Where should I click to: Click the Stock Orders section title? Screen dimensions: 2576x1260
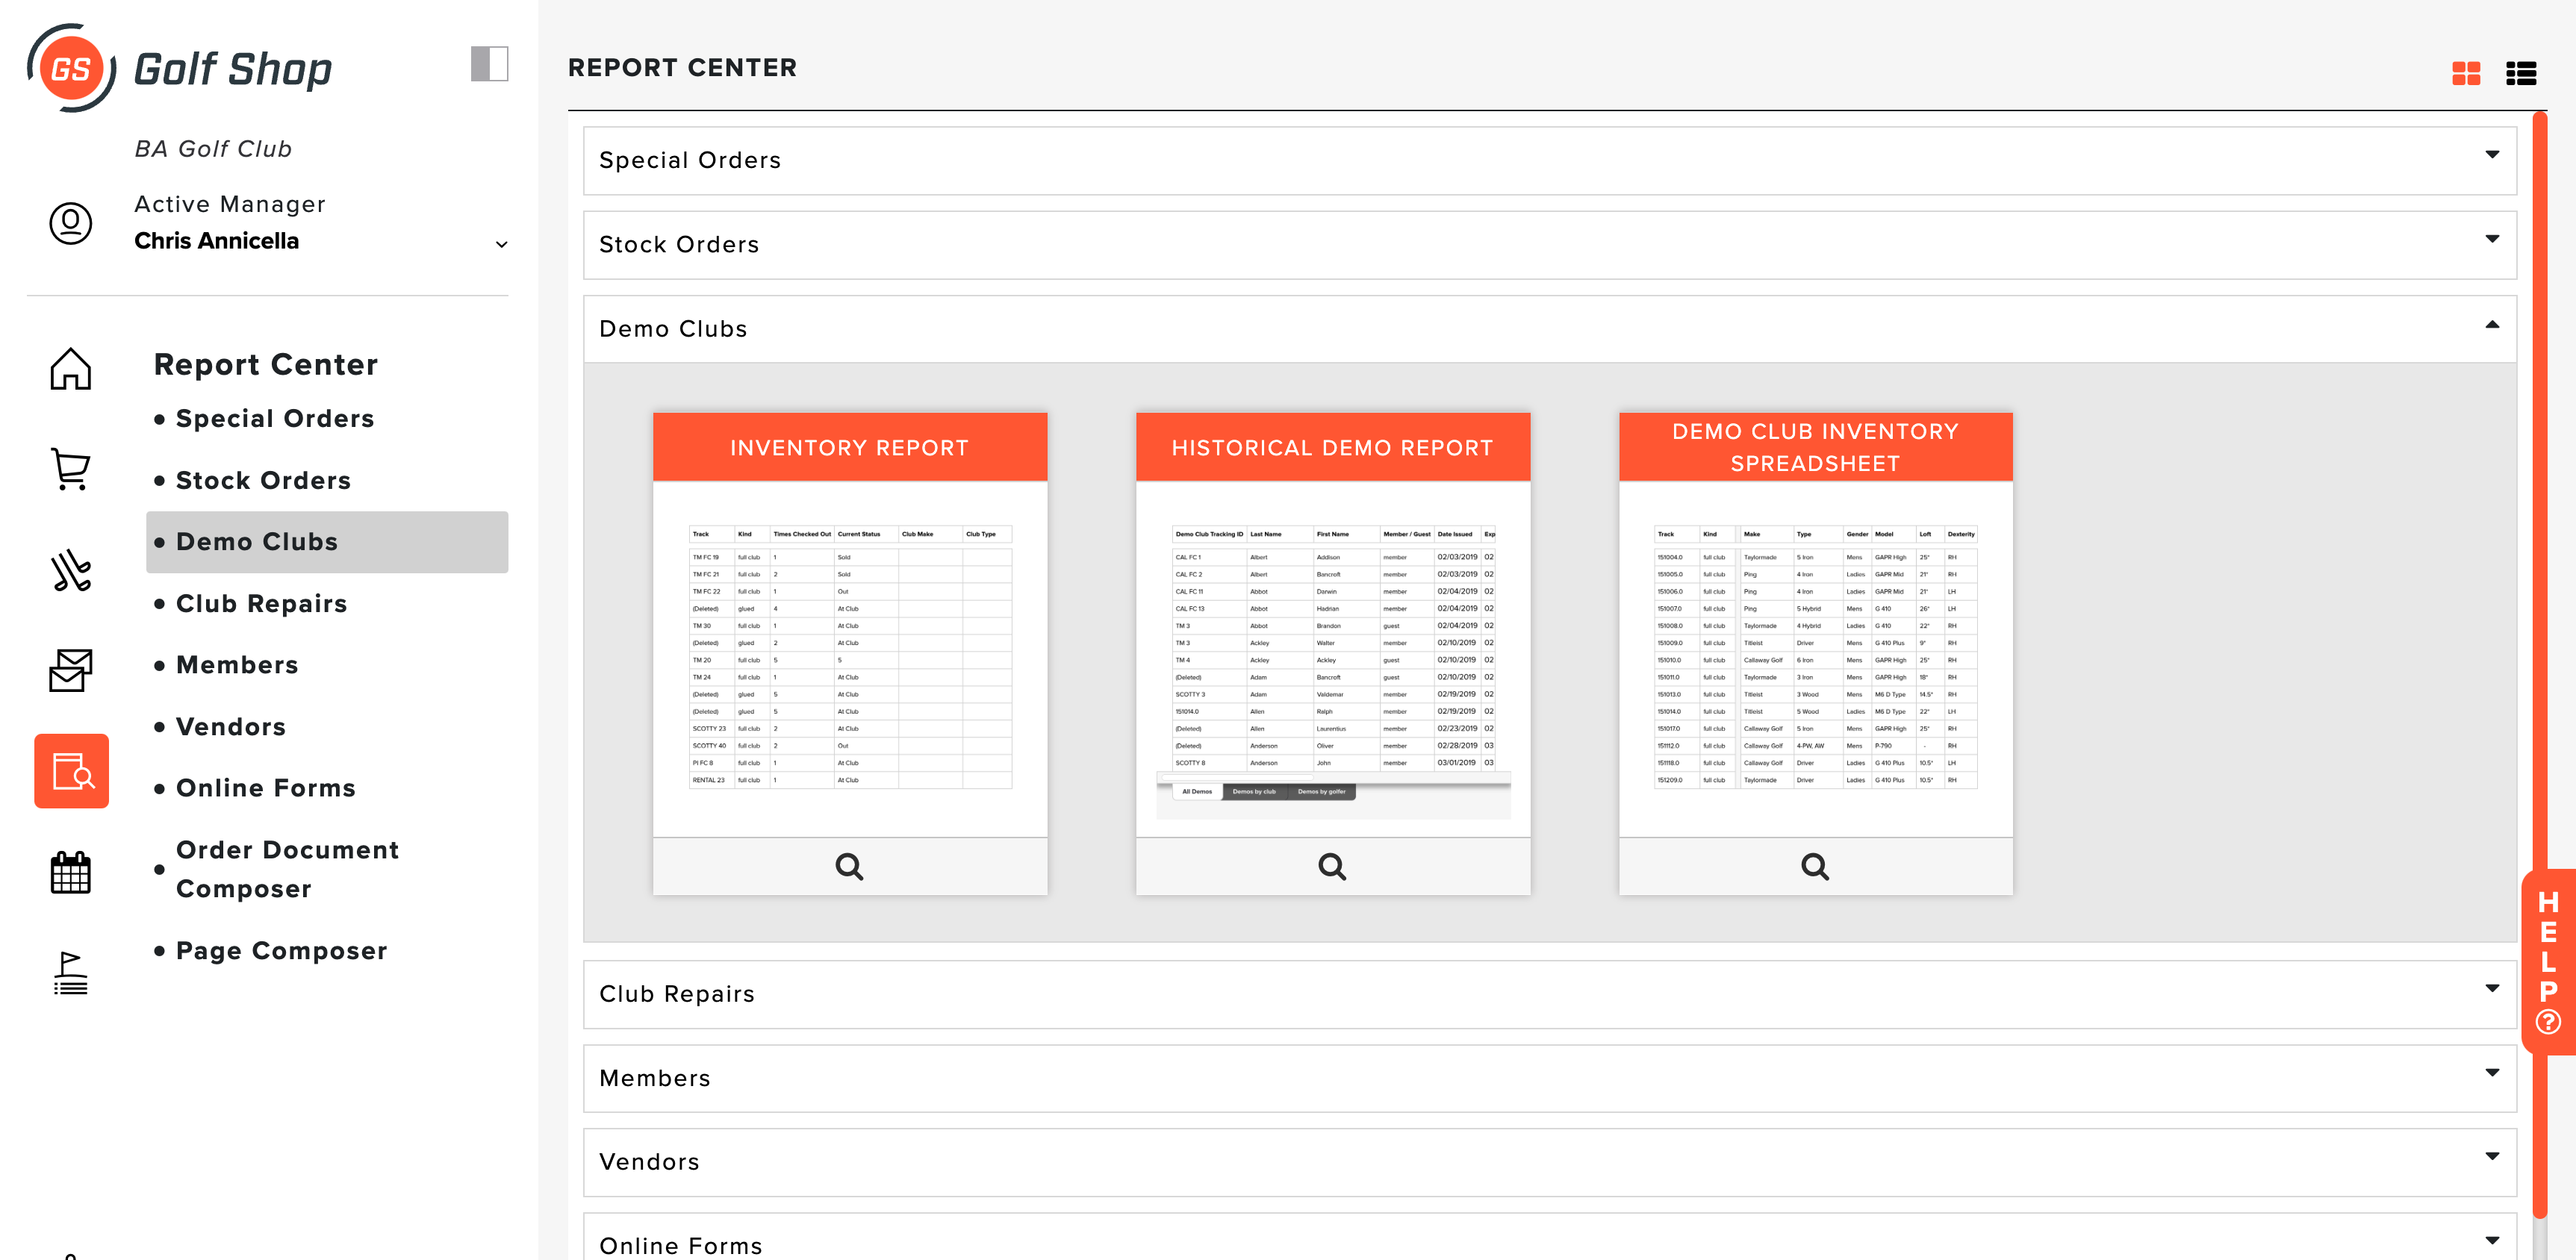click(x=679, y=244)
